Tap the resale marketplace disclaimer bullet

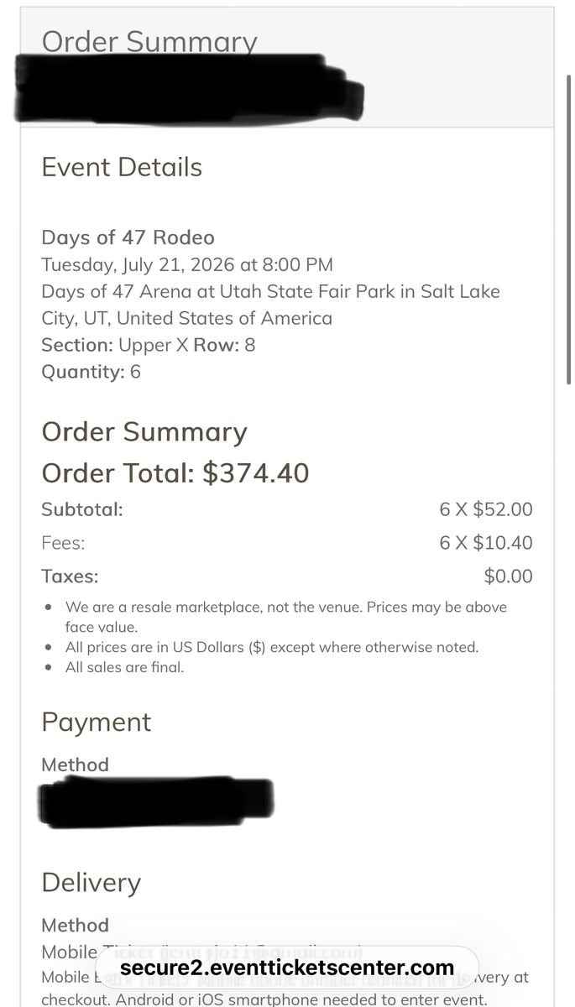286,617
